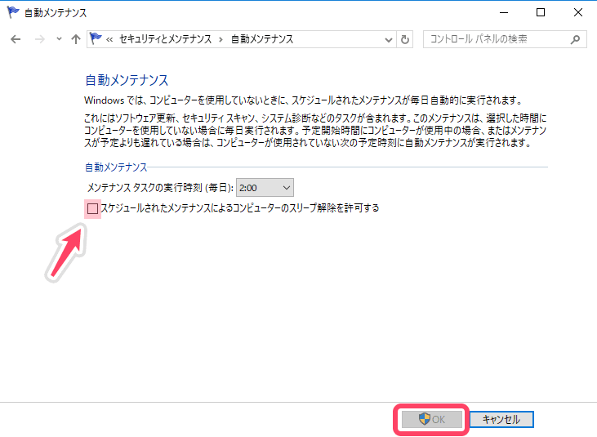Image resolution: width=597 pixels, height=437 pixels.
Task: Select the 自動メンテナンス breadcrumb item
Action: coord(262,39)
